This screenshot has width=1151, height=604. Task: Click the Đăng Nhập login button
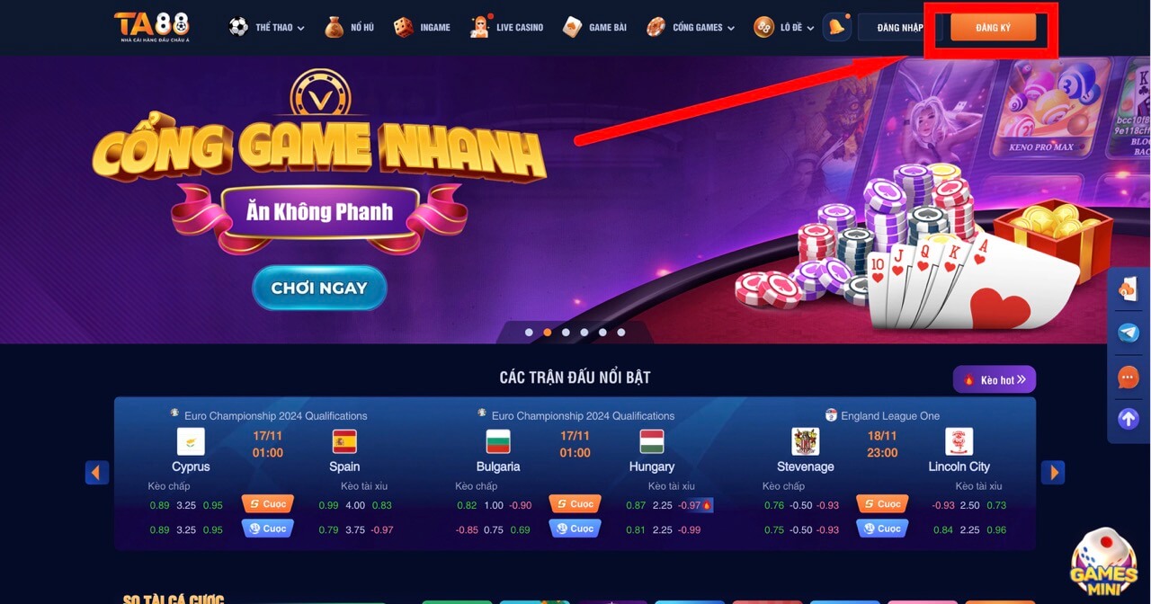click(x=900, y=28)
